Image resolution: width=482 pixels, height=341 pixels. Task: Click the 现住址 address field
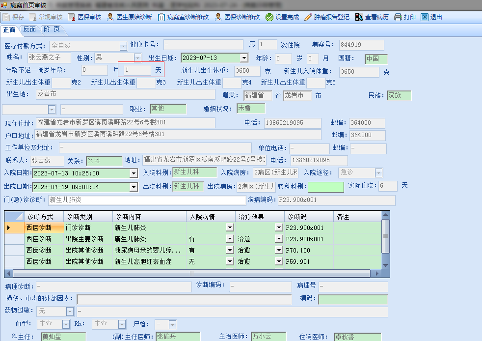[x=126, y=122]
